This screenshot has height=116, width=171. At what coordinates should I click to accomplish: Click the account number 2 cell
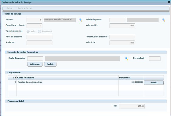pyautogui.click(x=12, y=82)
